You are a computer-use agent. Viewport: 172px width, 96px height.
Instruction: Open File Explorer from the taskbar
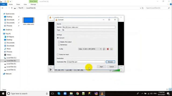click(x=71, y=94)
